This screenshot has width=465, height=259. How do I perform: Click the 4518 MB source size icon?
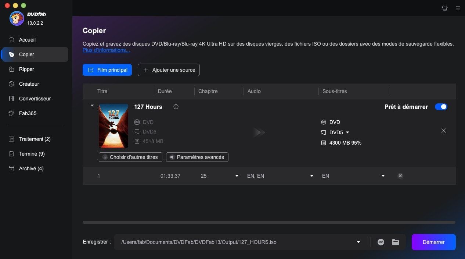pos(137,141)
